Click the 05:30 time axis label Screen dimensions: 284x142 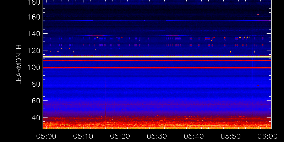pyautogui.click(x=157, y=136)
